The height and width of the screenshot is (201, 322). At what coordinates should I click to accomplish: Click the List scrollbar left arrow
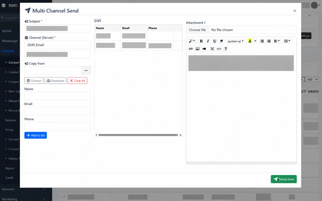(96, 135)
